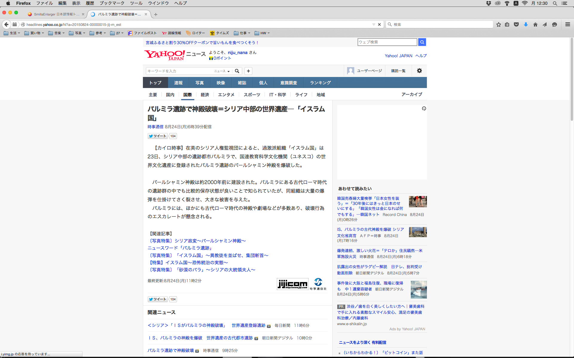Select the 経済 category tab
The image size is (574, 358).
(x=205, y=95)
